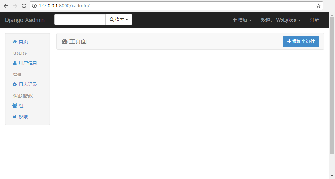Click the 认证和授权 section header

pos(23,96)
